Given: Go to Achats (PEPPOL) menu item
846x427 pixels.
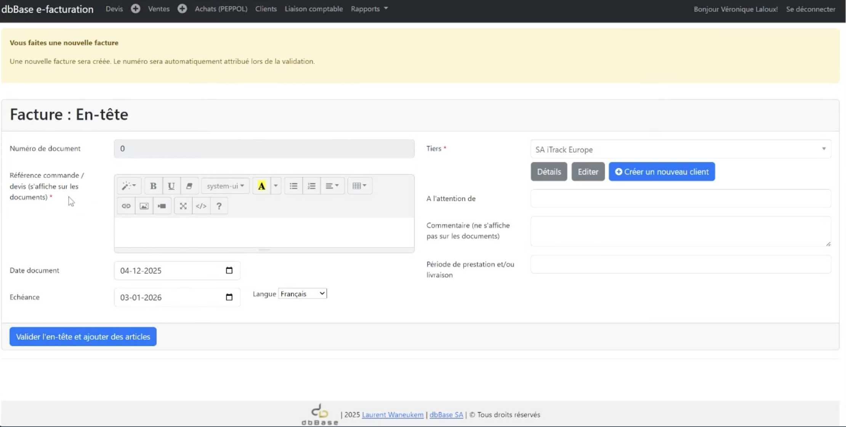Looking at the screenshot, I should (221, 9).
